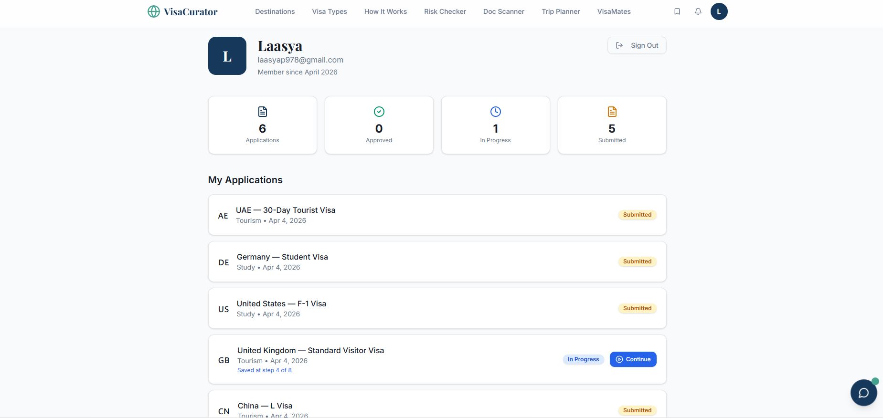Image resolution: width=883 pixels, height=418 pixels.
Task: Open United States F-1 Visa application
Action: coord(437,308)
